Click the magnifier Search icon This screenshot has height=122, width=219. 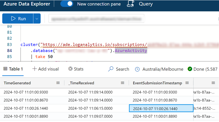point(111,69)
